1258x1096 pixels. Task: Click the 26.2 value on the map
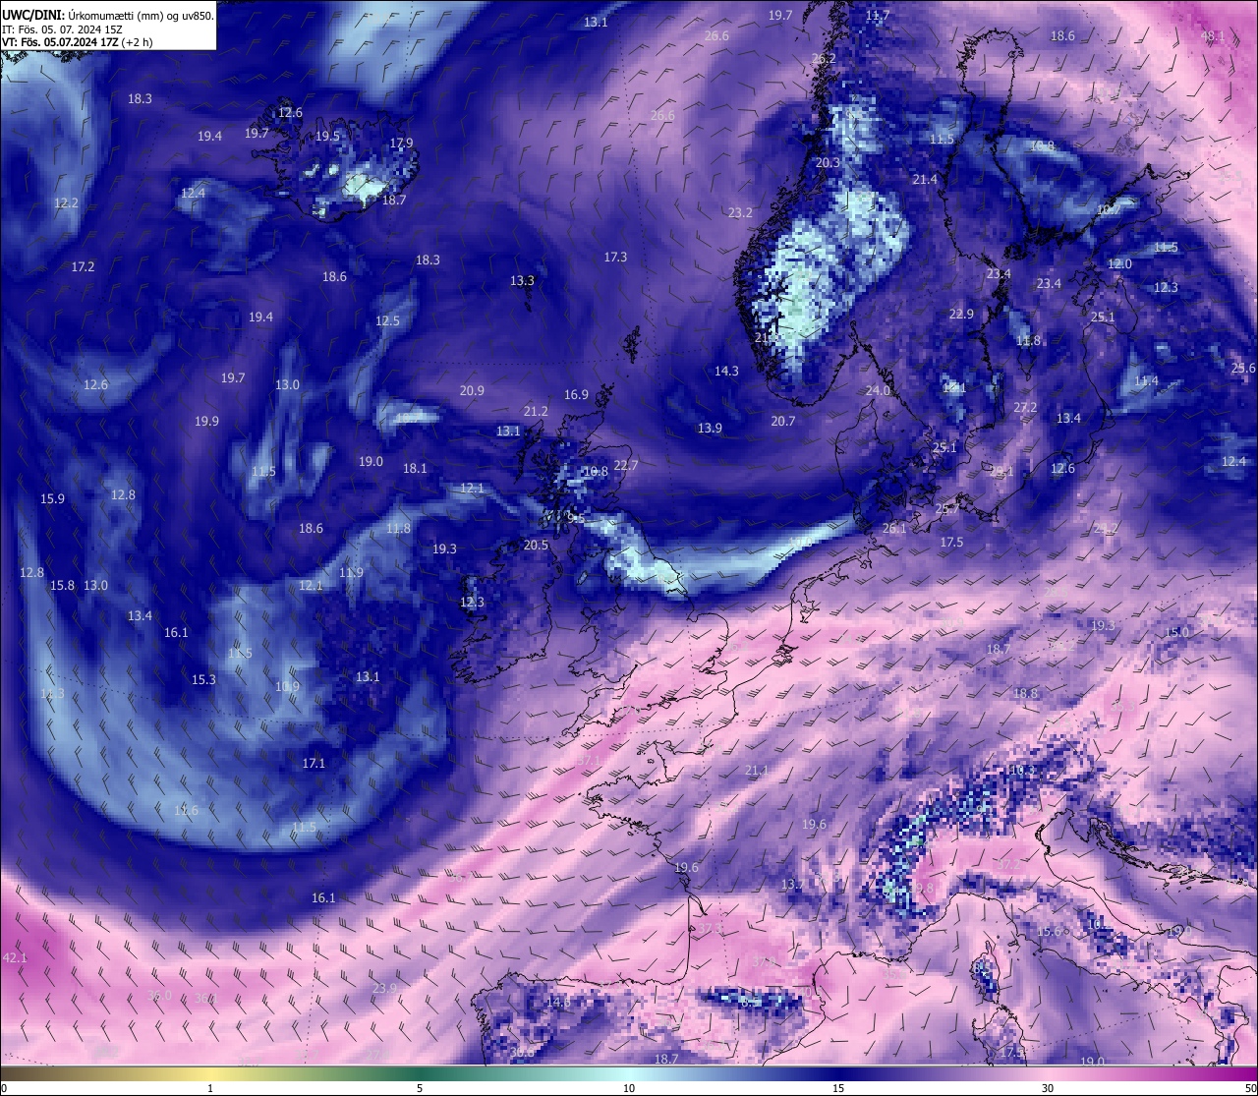point(824,59)
